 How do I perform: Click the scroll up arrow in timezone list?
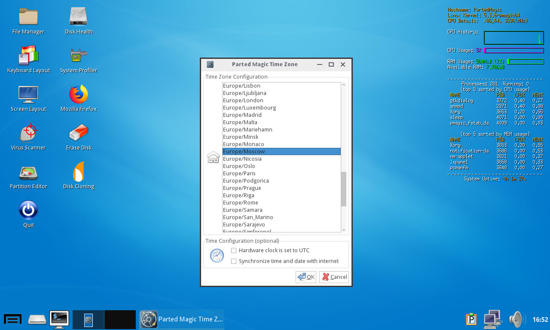[343, 85]
